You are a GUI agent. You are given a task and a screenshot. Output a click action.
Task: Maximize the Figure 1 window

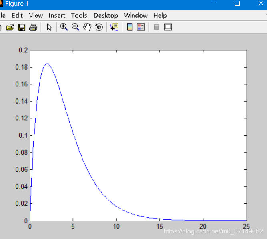[x=237, y=3]
